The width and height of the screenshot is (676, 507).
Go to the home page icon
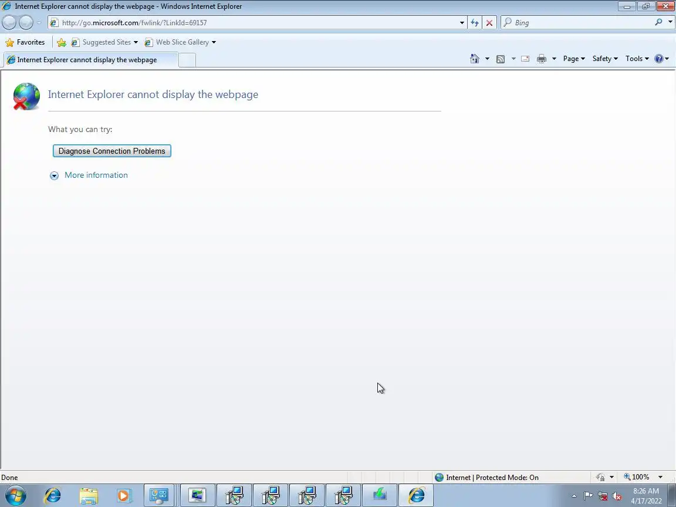(475, 59)
